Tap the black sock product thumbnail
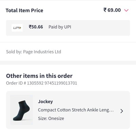 click(21, 110)
